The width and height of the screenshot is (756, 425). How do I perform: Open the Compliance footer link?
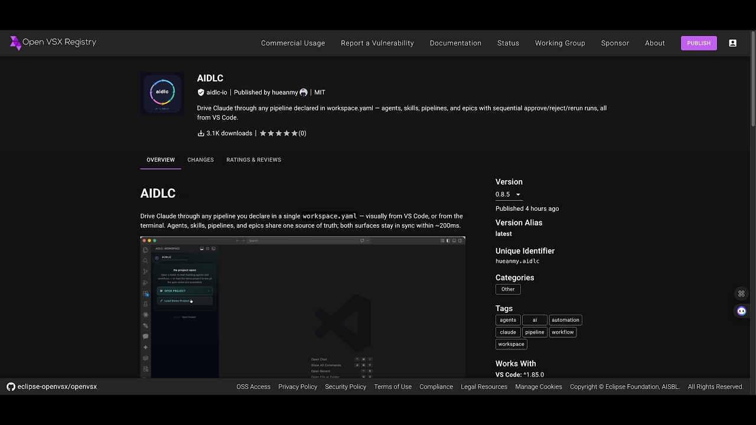click(x=436, y=387)
